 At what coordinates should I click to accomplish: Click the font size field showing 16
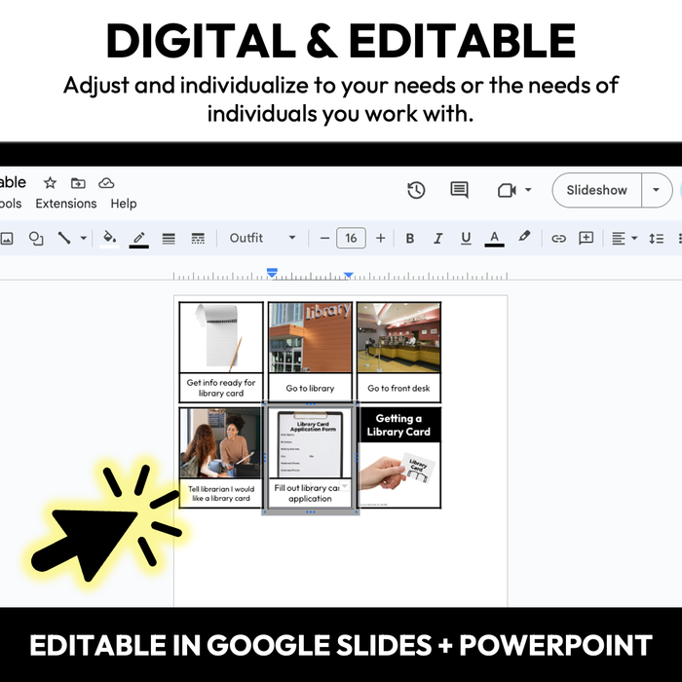point(351,238)
